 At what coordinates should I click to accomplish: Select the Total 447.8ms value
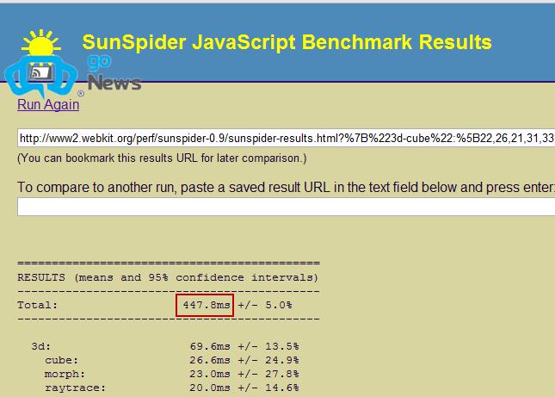coord(207,305)
